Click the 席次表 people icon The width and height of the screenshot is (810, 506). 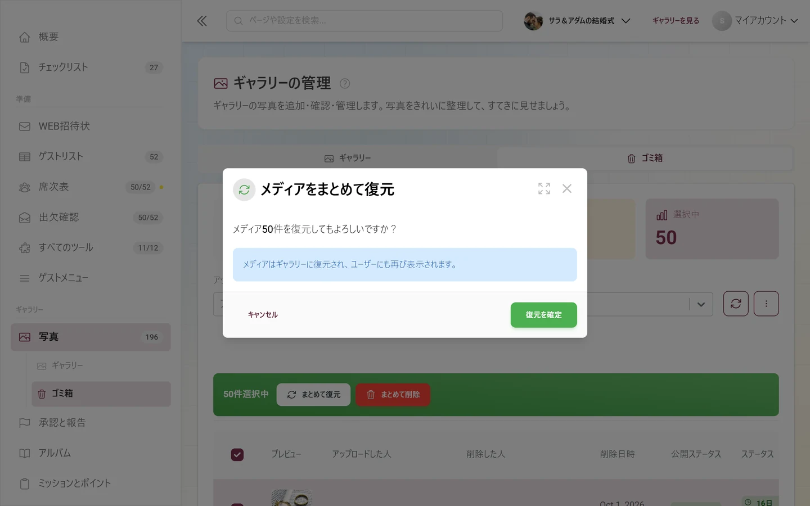pyautogui.click(x=25, y=187)
